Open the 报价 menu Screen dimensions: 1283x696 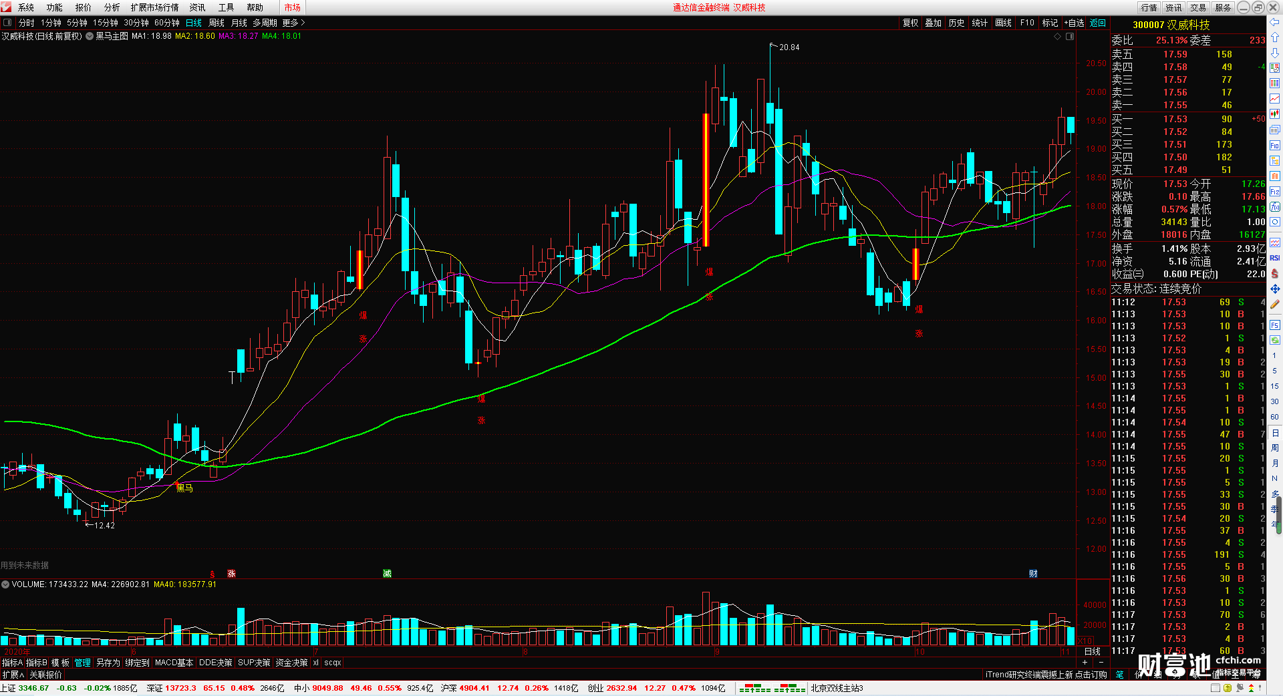tap(84, 7)
